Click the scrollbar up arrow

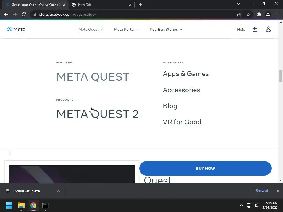pyautogui.click(x=281, y=22)
